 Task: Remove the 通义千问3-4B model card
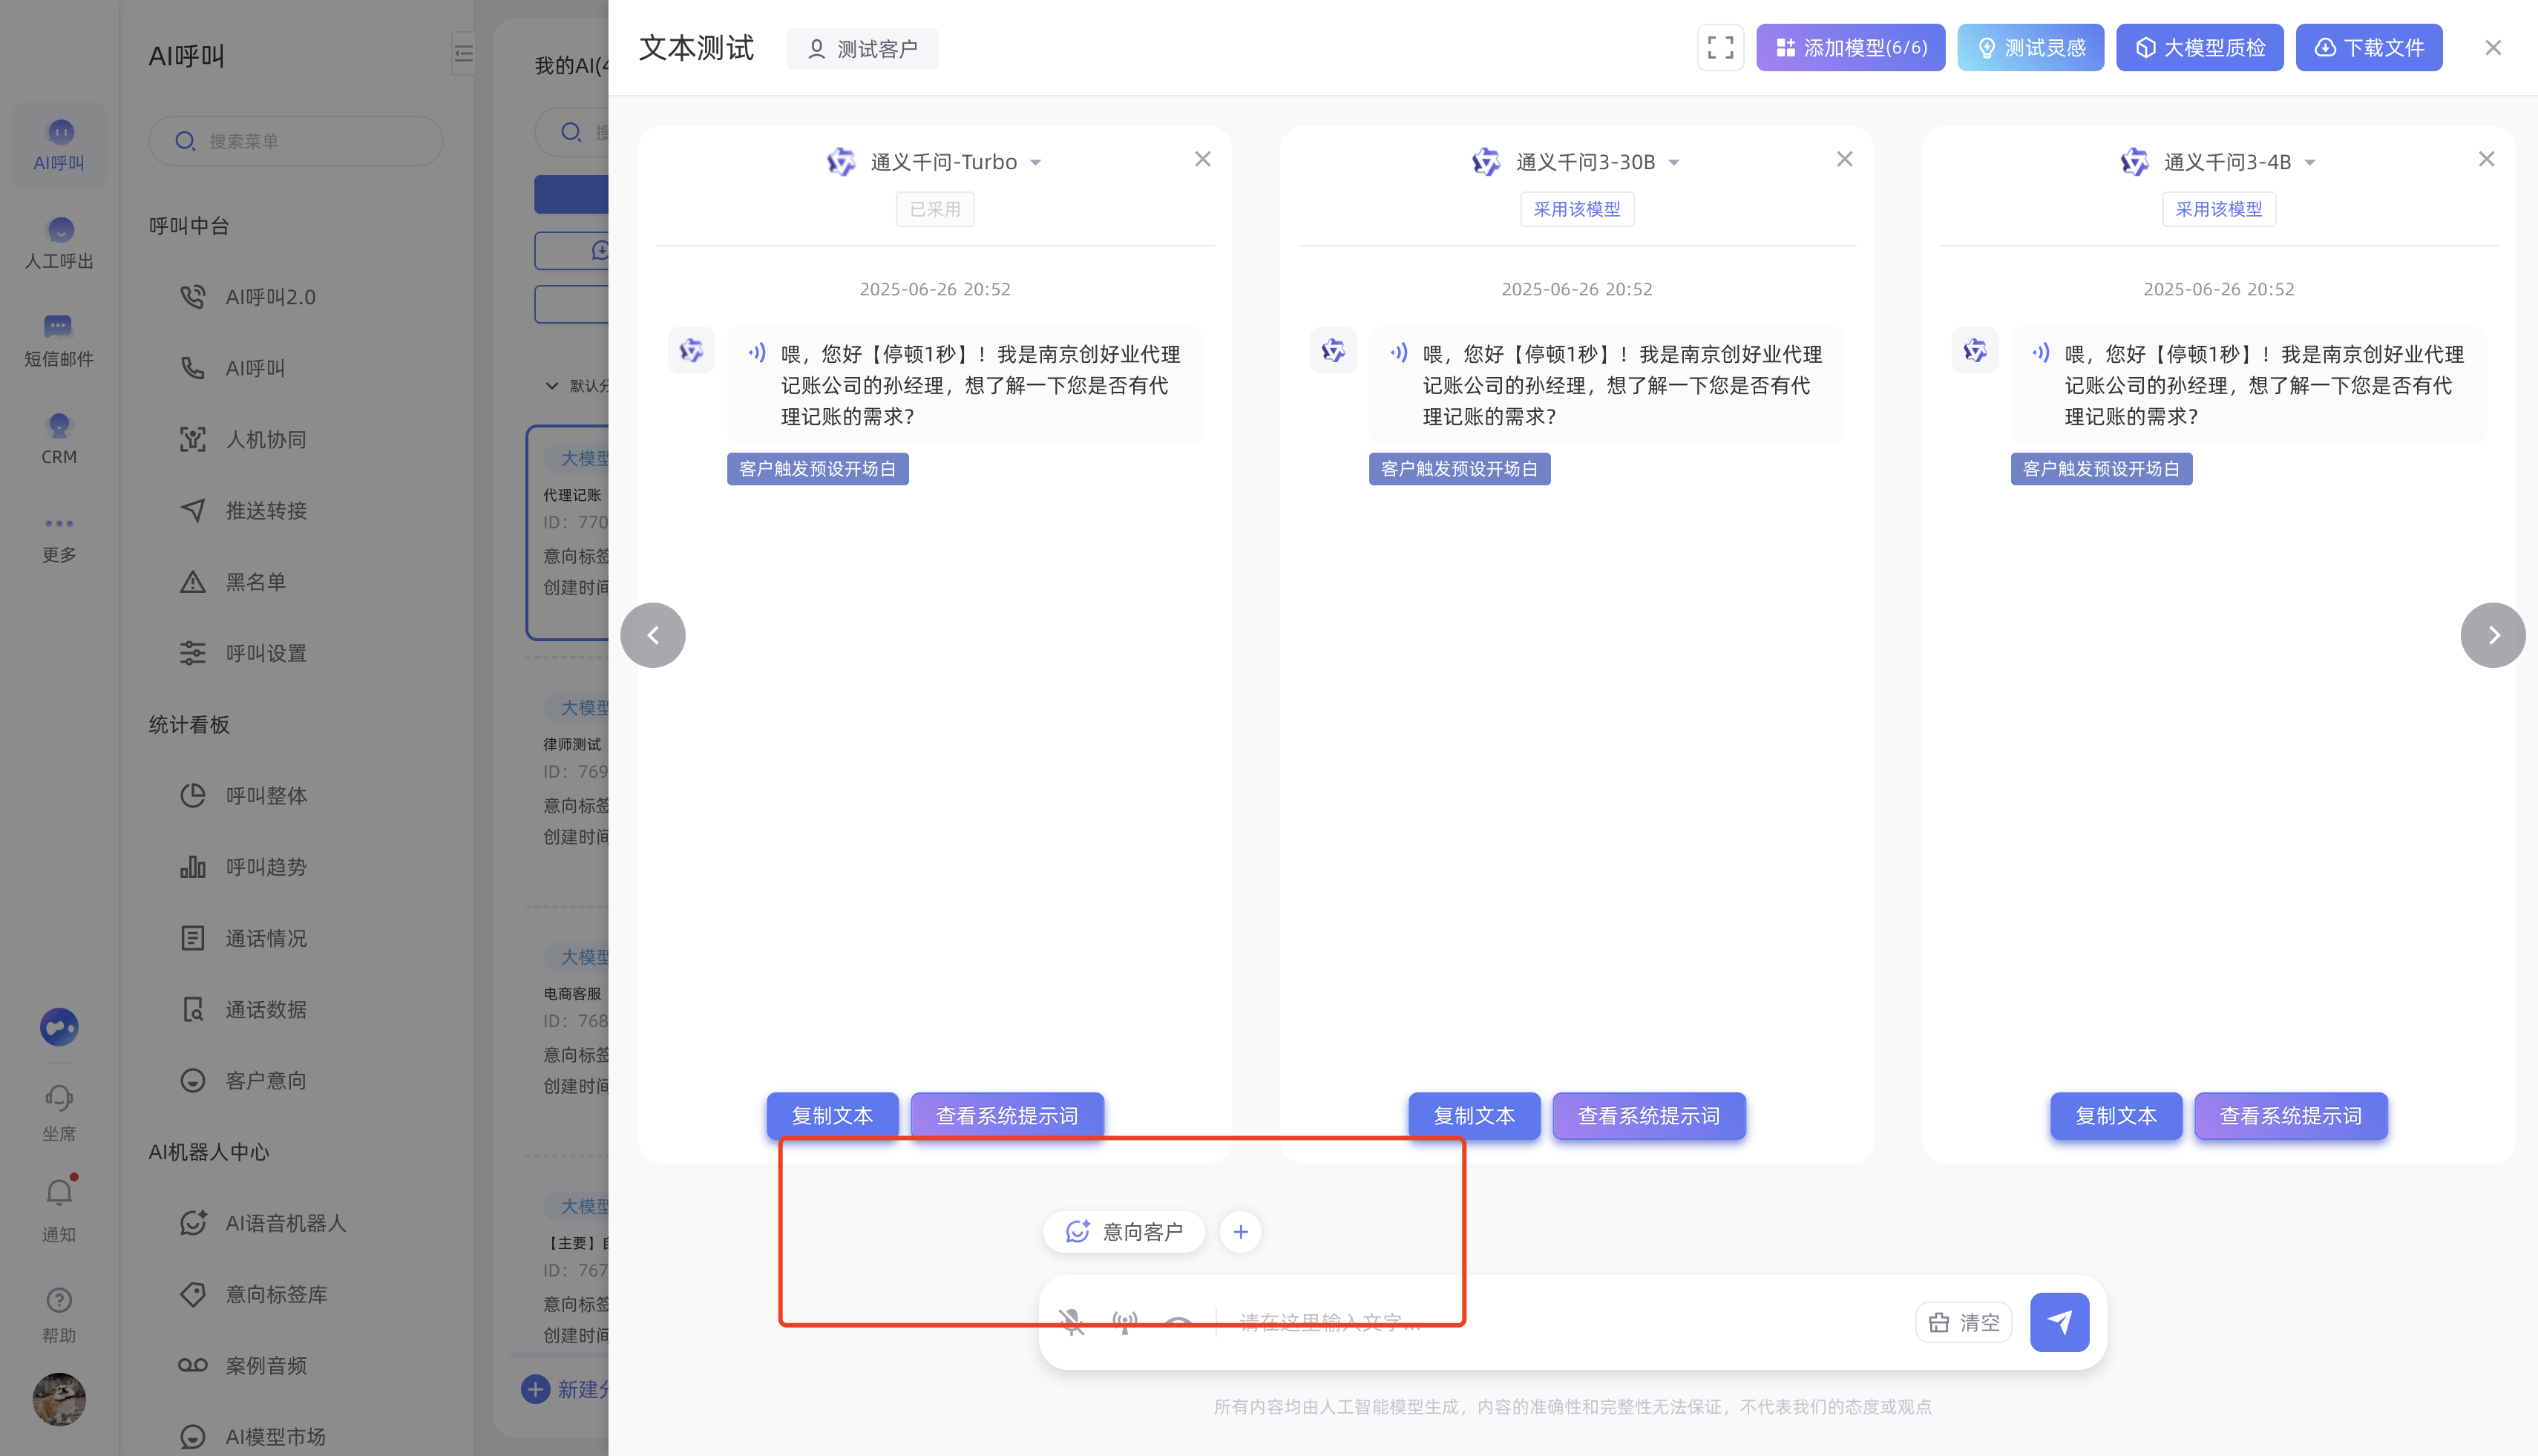click(2487, 159)
